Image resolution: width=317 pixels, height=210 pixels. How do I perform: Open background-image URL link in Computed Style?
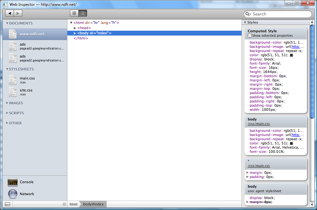[x=297, y=47]
